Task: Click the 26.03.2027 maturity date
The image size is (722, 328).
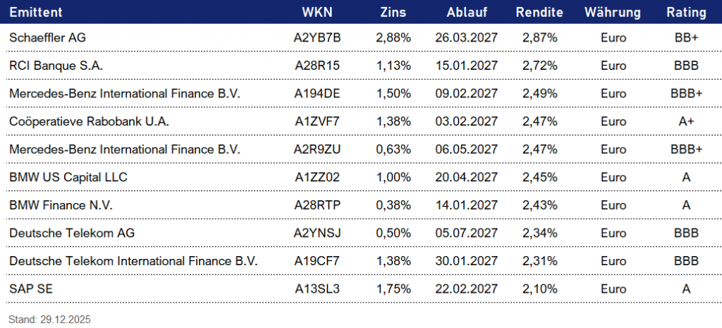Action: point(465,38)
